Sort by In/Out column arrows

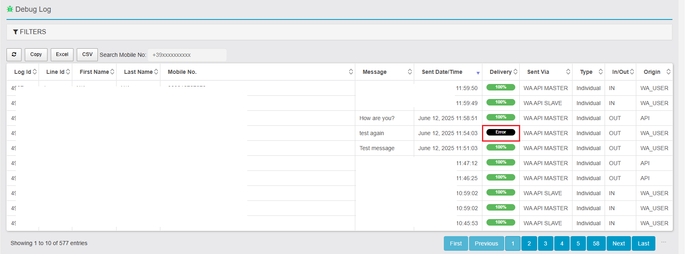point(632,72)
